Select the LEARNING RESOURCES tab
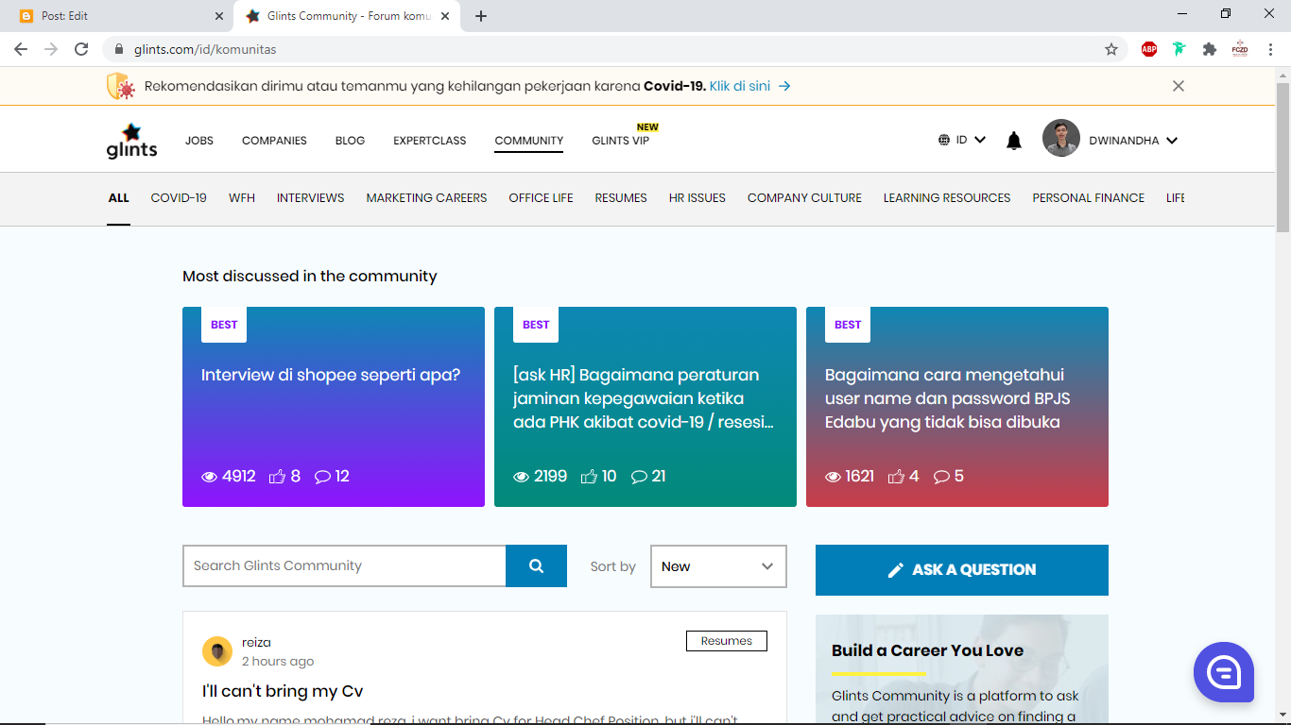The image size is (1291, 725). coord(947,198)
